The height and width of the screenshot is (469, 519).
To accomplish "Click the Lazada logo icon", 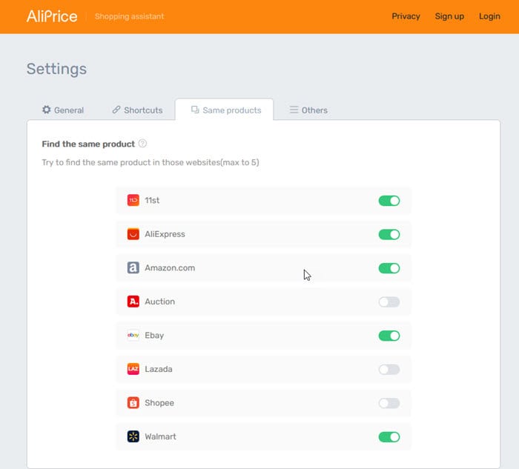I will pyautogui.click(x=133, y=369).
